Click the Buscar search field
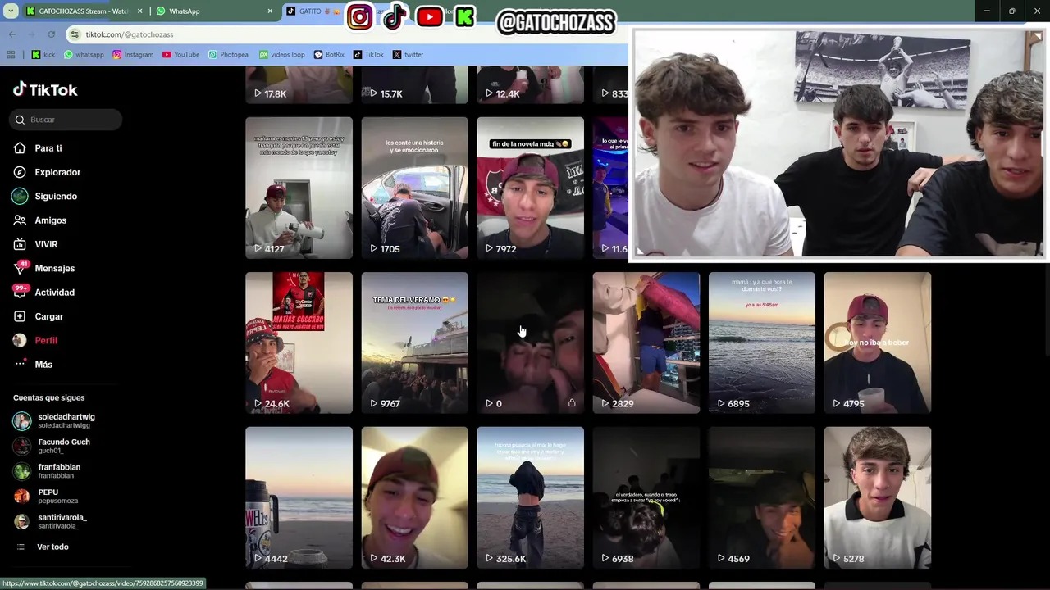This screenshot has width=1050, height=590. coord(66,120)
